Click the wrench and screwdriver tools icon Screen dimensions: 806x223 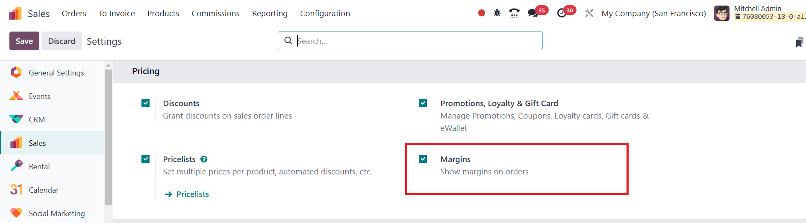point(589,13)
